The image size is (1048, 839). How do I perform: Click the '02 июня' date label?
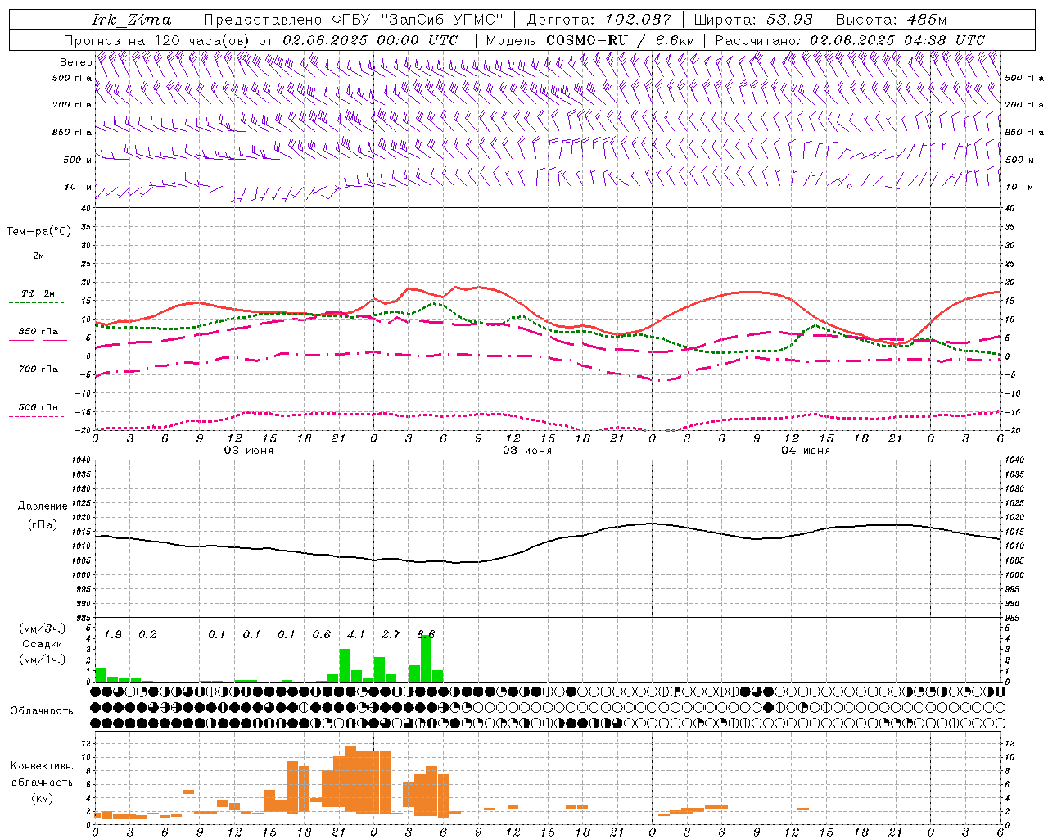click(x=249, y=451)
